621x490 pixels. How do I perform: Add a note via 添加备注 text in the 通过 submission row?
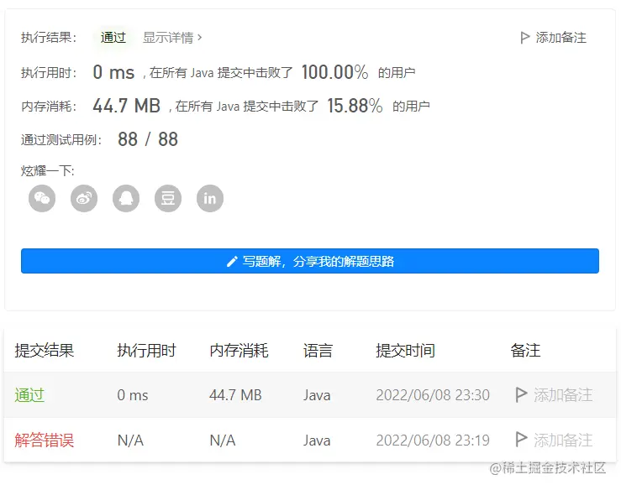pyautogui.click(x=563, y=394)
